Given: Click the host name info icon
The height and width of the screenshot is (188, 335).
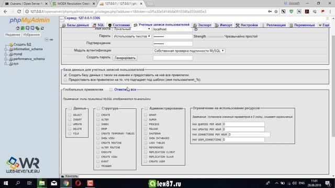Looking at the screenshot, I should pyautogui.click(x=196, y=29).
